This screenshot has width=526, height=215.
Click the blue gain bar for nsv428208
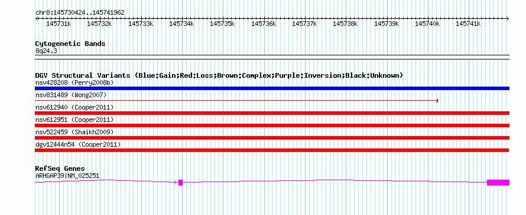pyautogui.click(x=272, y=88)
